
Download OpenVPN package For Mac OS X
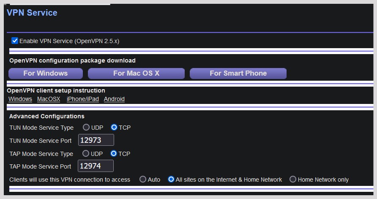(136, 74)
